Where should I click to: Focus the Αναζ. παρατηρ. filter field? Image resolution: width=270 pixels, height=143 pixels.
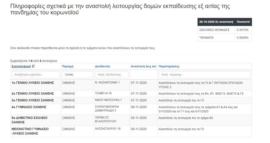click(205, 75)
